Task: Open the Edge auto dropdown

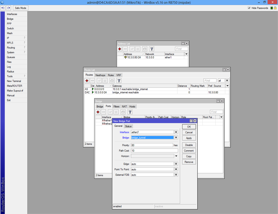Action: coord(176,164)
